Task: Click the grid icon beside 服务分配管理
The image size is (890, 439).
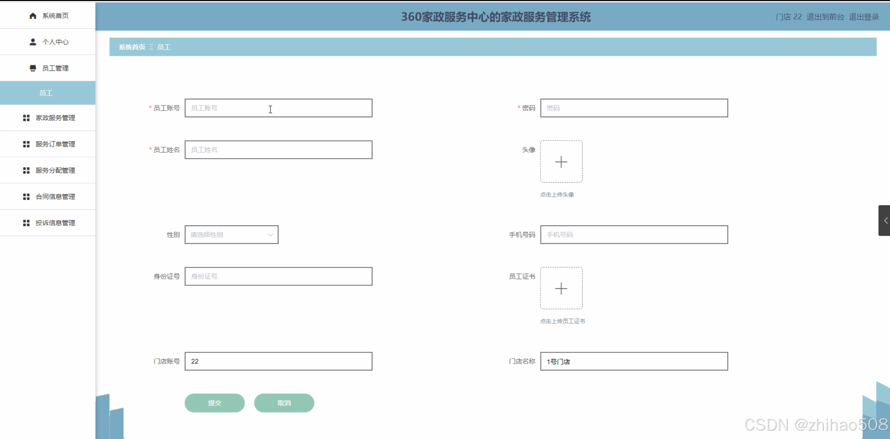Action: tap(26, 170)
